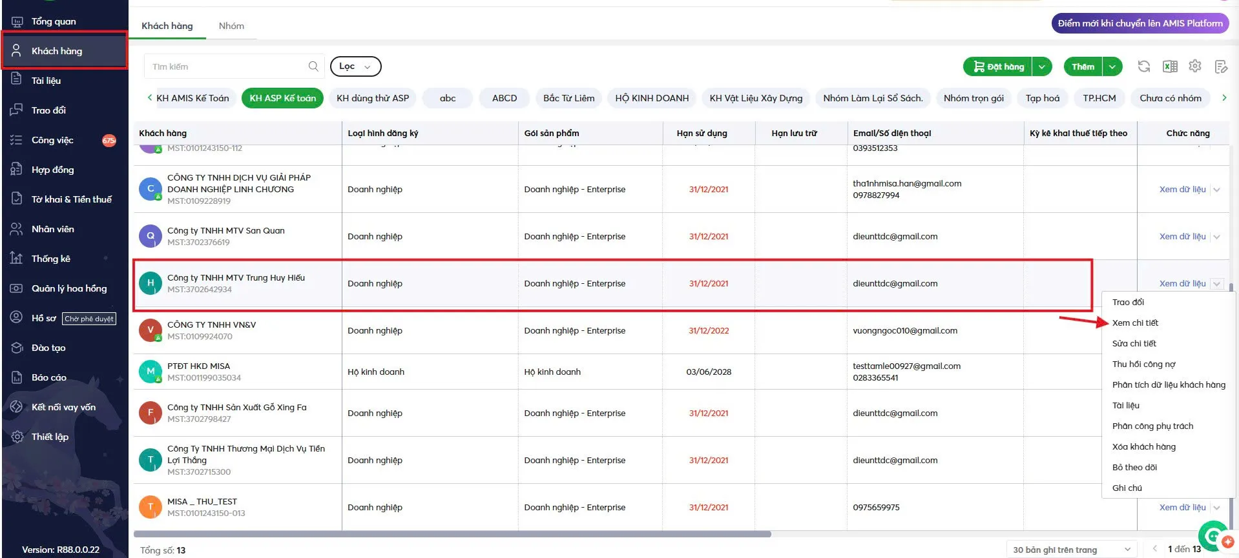Choose Sửa chi tiết menu entry
This screenshot has height=558, width=1239.
coord(1134,343)
